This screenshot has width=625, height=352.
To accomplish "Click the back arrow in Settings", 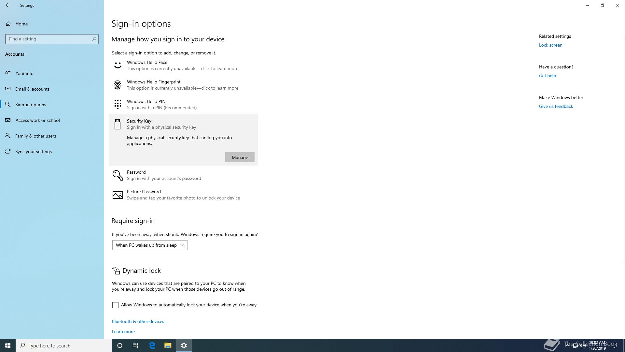I will (8, 5).
